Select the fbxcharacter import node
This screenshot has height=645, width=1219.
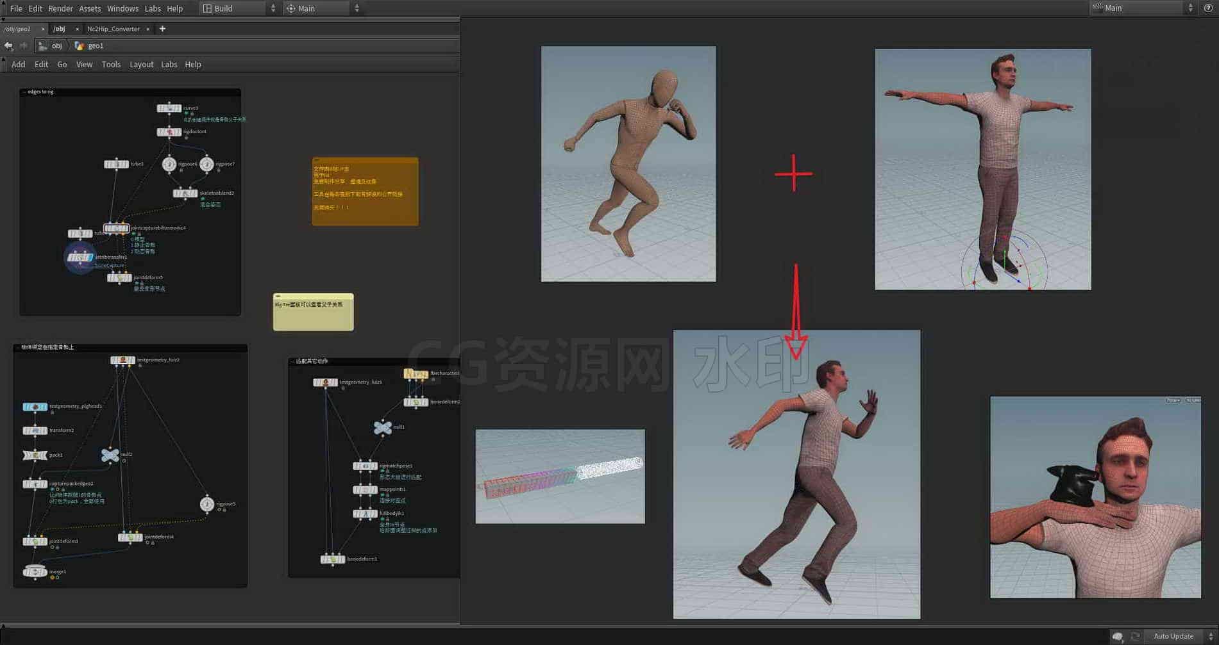(x=416, y=373)
